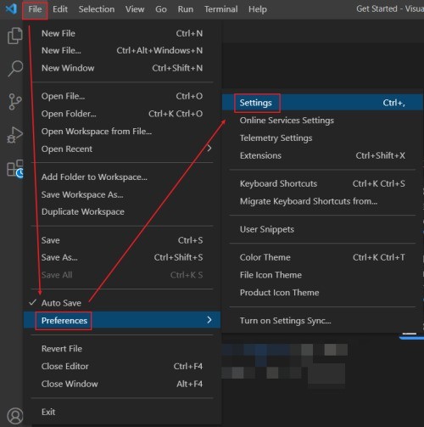Open the Go menu
This screenshot has width=424, height=427.
coord(161,9)
